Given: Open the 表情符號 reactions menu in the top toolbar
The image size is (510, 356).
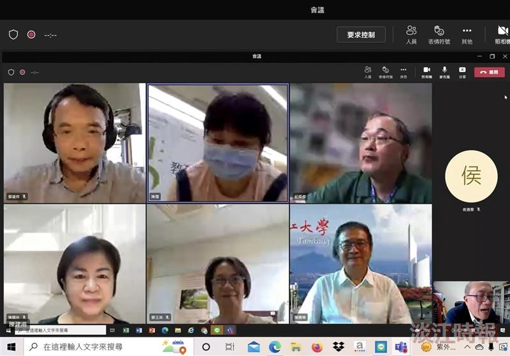Looking at the screenshot, I should pyautogui.click(x=439, y=35).
